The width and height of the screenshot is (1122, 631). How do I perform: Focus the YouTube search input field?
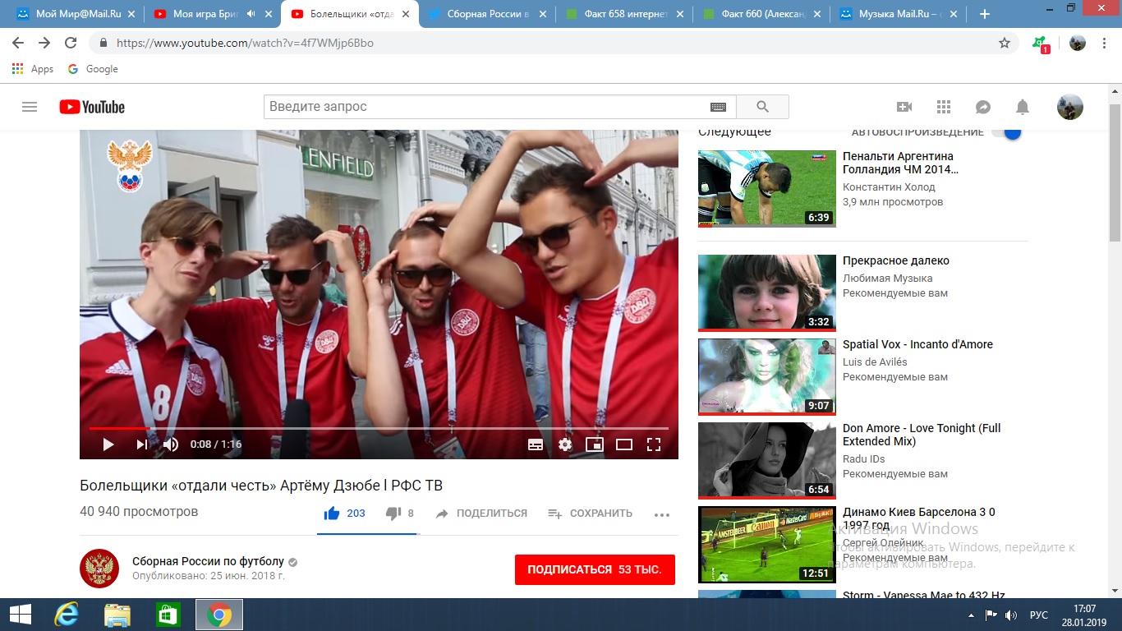[486, 107]
